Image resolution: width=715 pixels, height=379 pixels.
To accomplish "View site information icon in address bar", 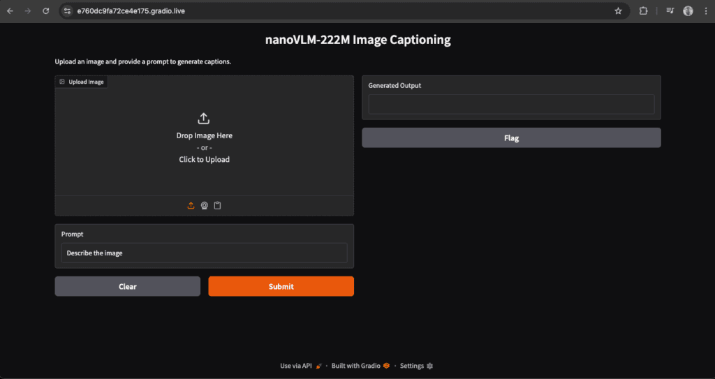I will (x=68, y=11).
